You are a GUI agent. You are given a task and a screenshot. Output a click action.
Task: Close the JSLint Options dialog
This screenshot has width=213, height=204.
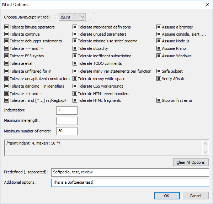tap(207, 5)
